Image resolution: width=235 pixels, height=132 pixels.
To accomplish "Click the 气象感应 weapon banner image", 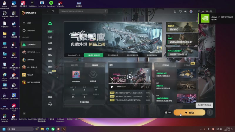I will (x=113, y=38).
